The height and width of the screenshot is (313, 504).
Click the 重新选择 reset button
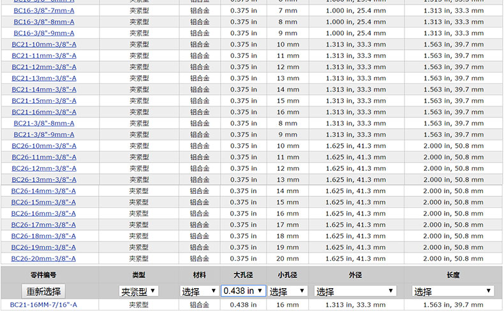coord(43,291)
